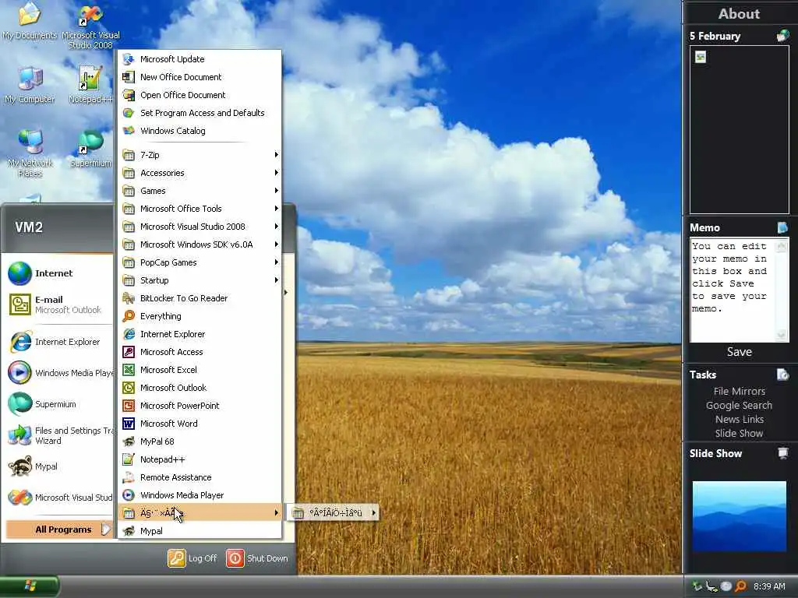The width and height of the screenshot is (798, 598).
Task: Click Windows Media Player icon in programs list
Action: tap(129, 495)
